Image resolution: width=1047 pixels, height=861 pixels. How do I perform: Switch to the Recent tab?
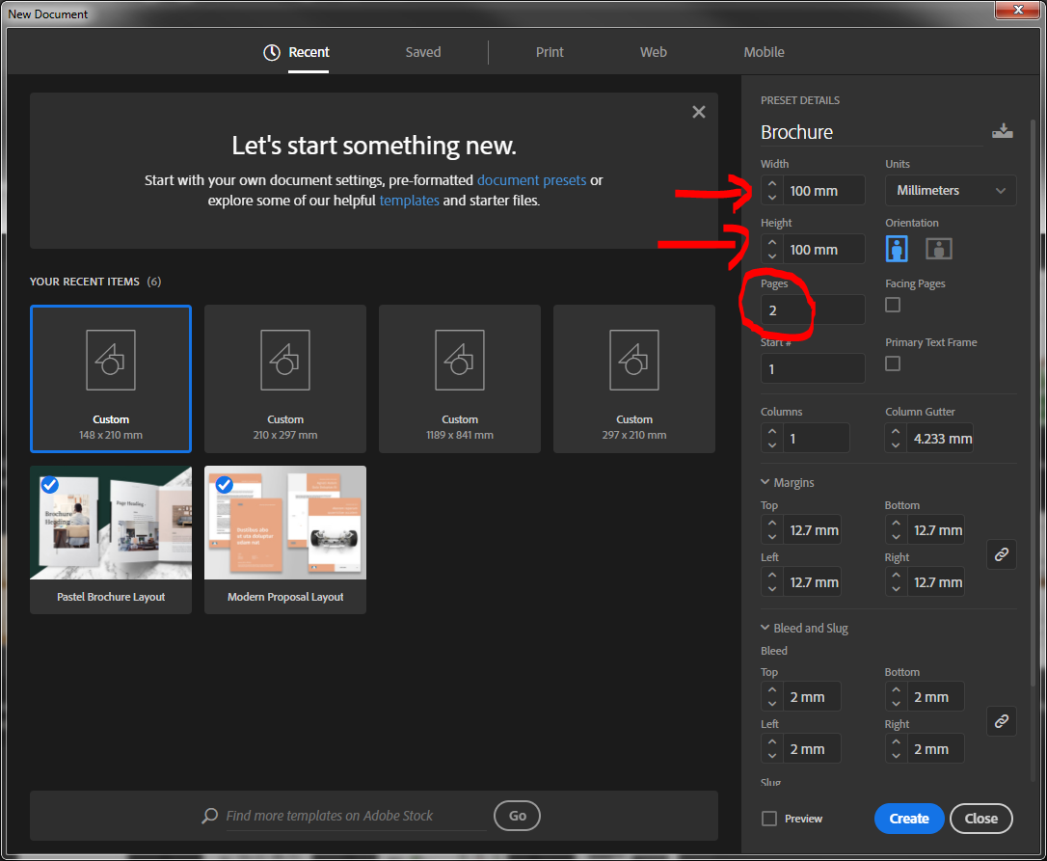pyautogui.click(x=309, y=52)
